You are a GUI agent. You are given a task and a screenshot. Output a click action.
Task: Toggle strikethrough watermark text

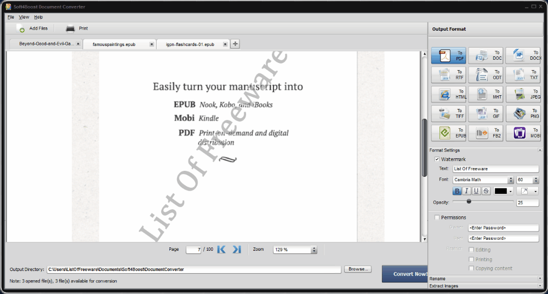pyautogui.click(x=486, y=191)
